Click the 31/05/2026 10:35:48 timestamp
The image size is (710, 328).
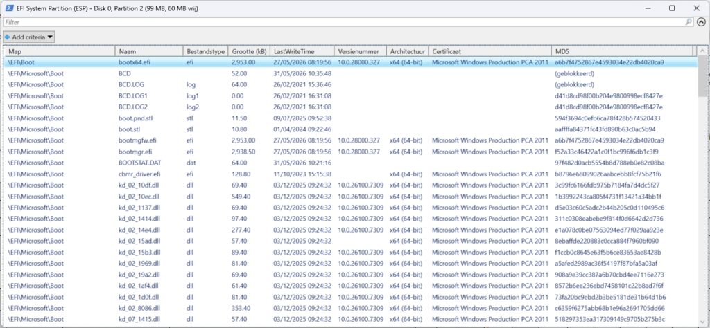[x=302, y=73]
